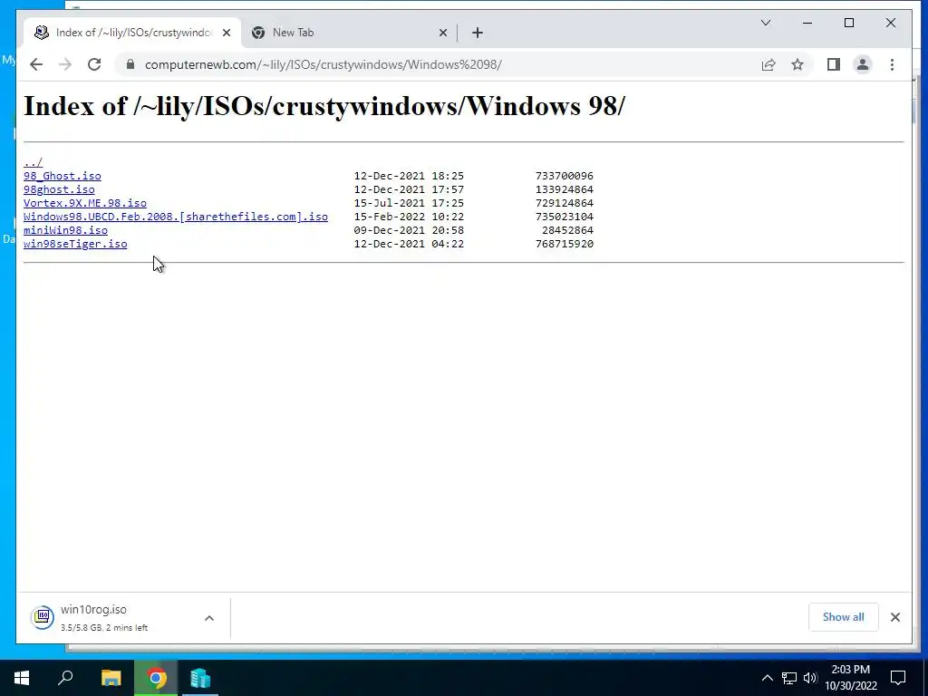Close the downloads bar
The width and height of the screenshot is (928, 696).
[894, 617]
